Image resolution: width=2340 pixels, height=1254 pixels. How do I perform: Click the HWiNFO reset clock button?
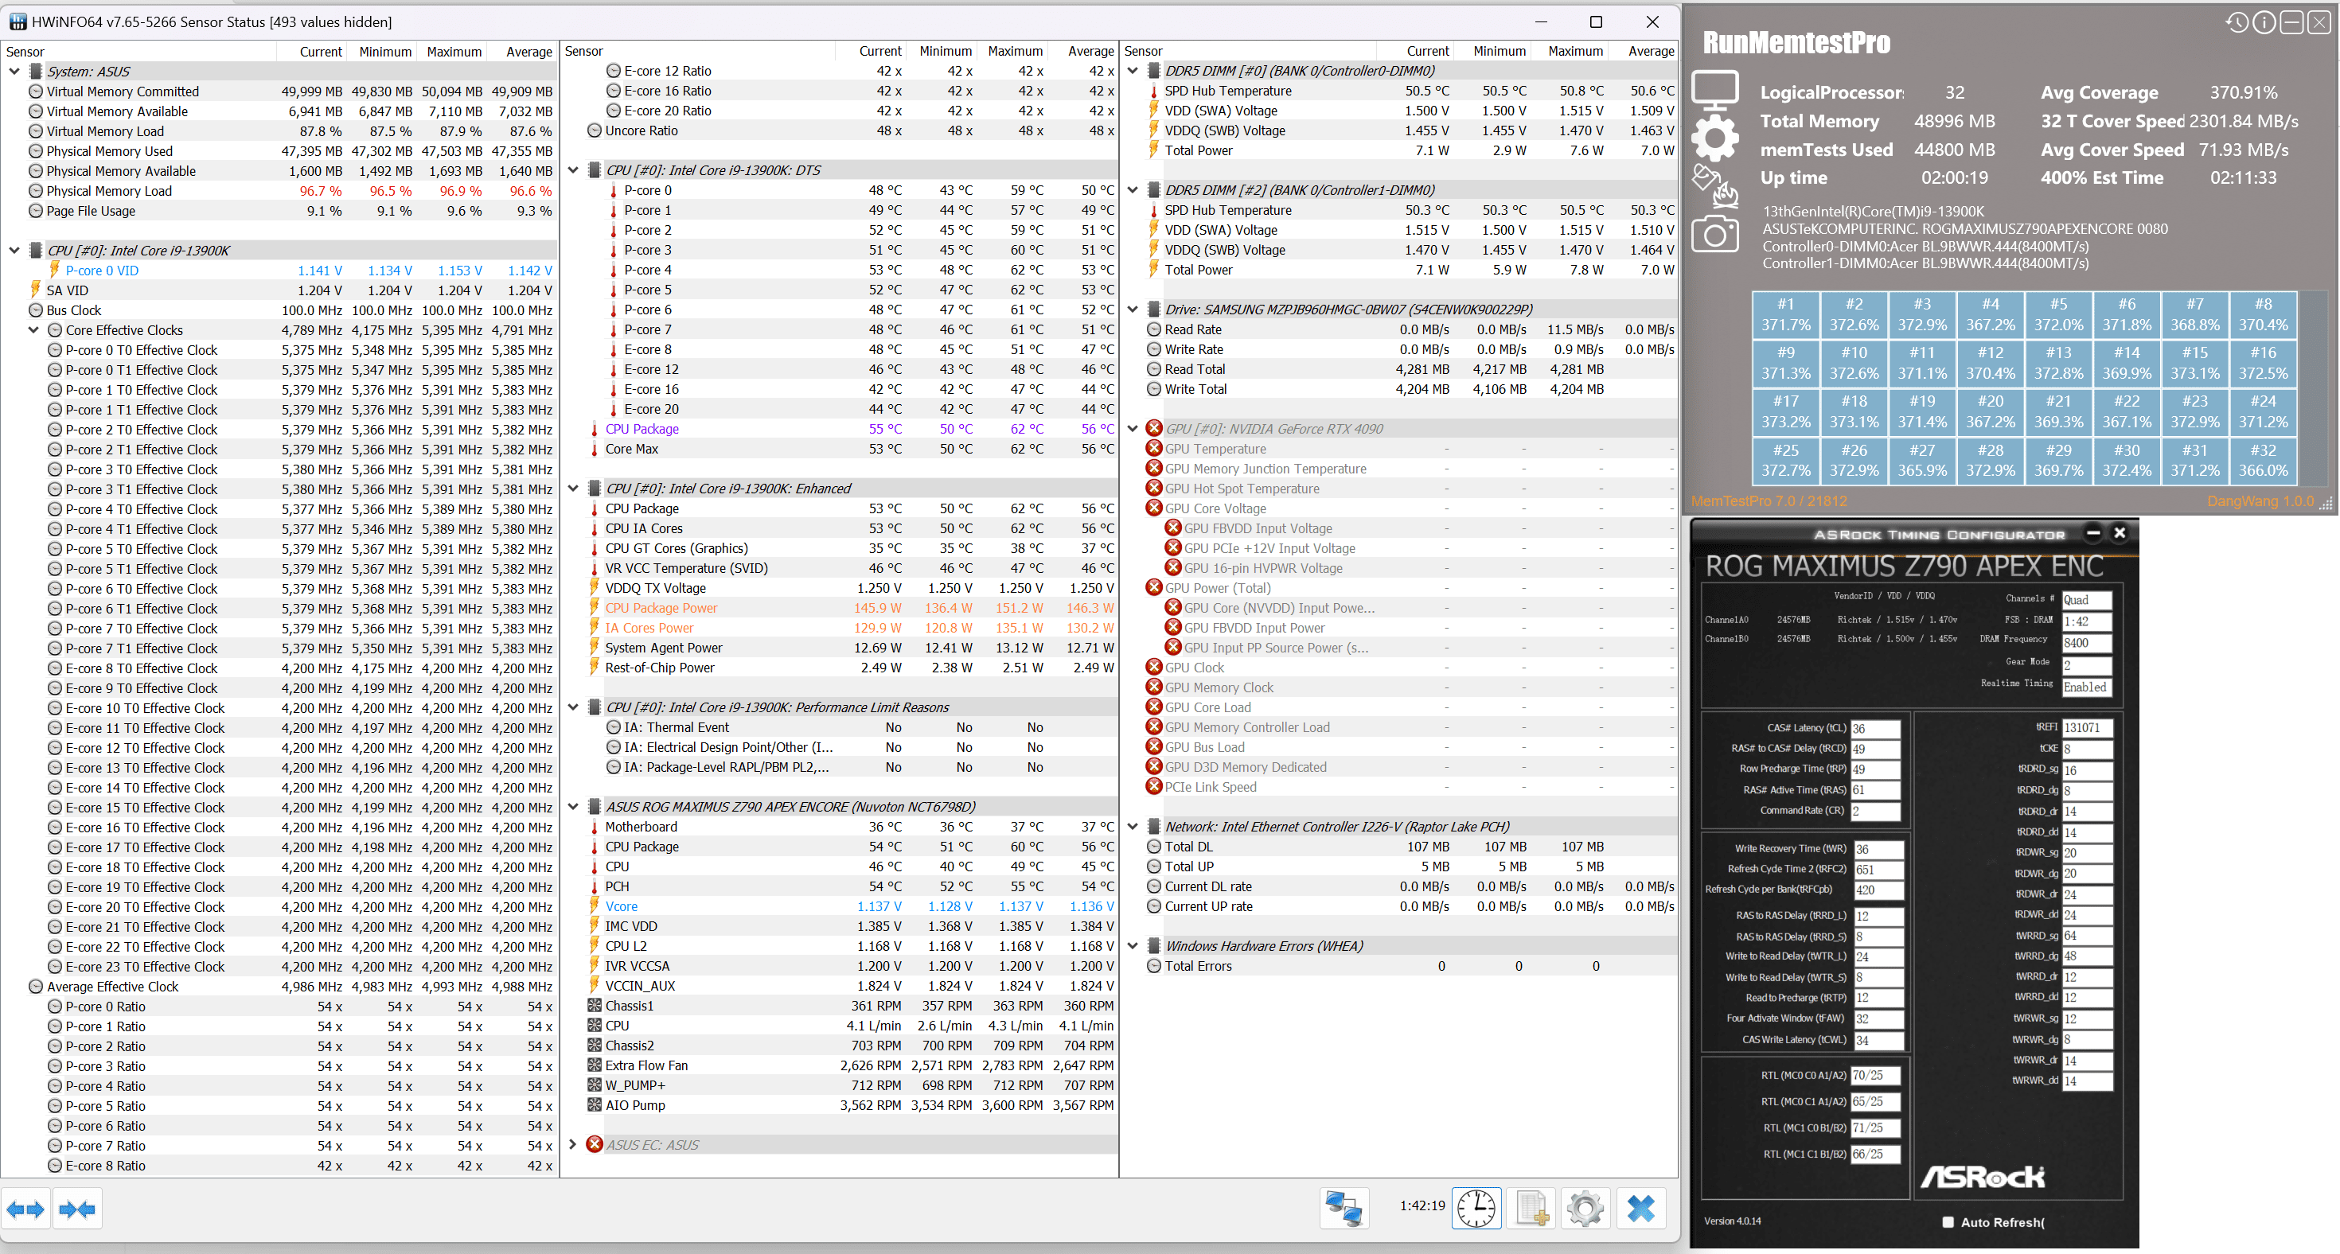[1476, 1209]
